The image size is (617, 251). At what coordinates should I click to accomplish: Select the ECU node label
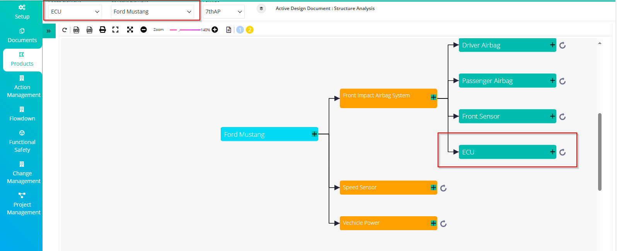468,152
